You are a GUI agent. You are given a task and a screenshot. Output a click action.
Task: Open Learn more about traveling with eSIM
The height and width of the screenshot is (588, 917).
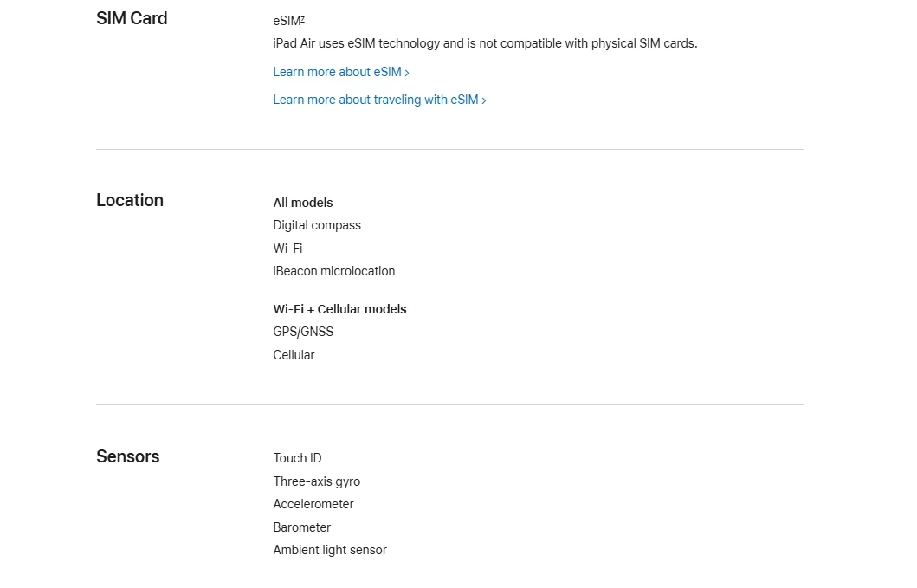(x=379, y=100)
